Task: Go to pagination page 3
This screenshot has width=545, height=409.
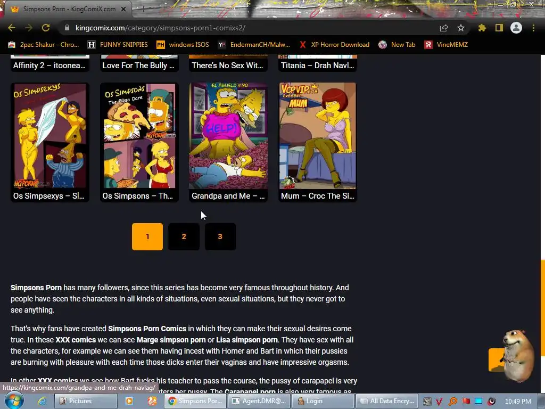Action: (220, 236)
